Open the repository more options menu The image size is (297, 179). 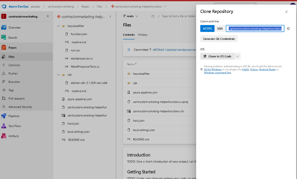[110, 17]
